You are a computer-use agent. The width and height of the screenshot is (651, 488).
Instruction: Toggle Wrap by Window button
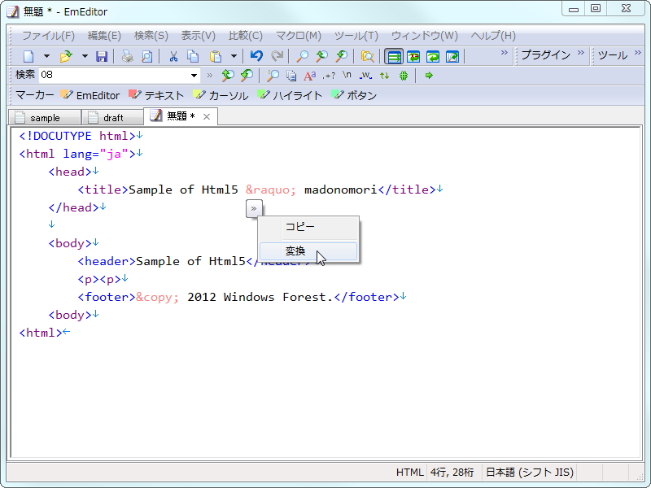[x=433, y=56]
